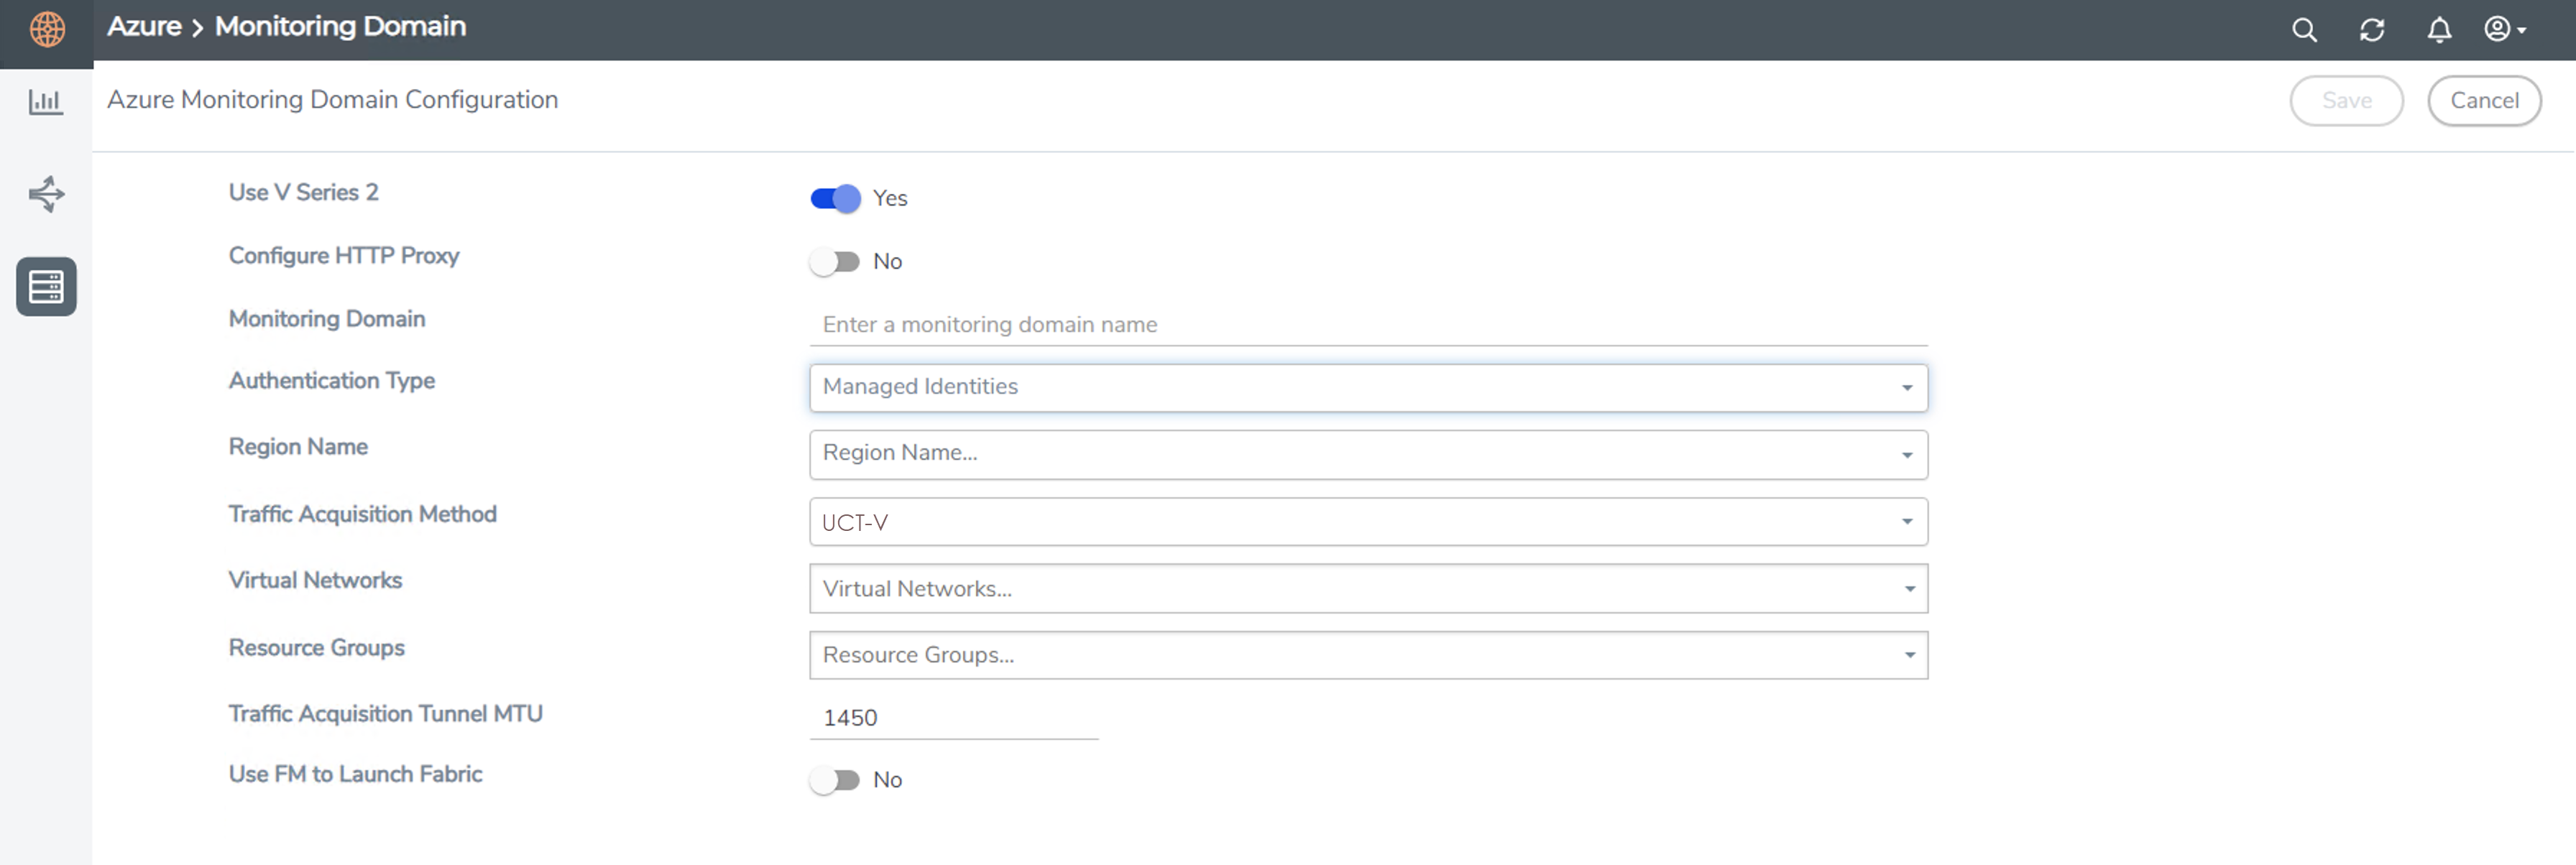
Task: Open the Traffic Acquisition Method dropdown
Action: point(1367,522)
